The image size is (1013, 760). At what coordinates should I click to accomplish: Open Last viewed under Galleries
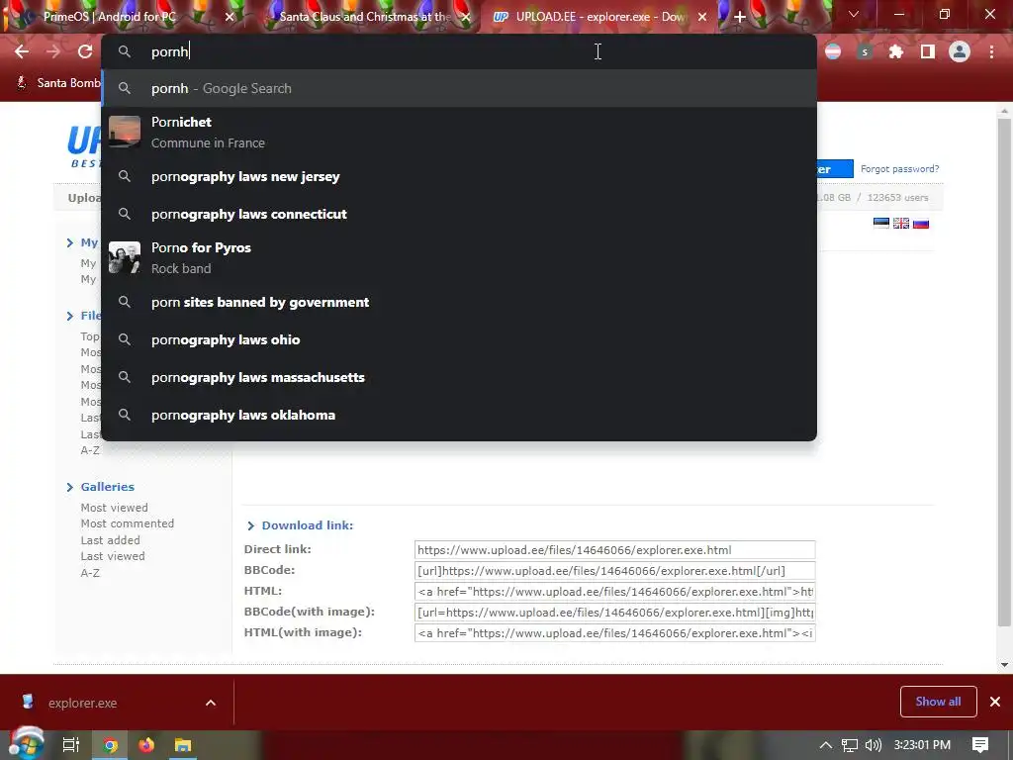[113, 556]
